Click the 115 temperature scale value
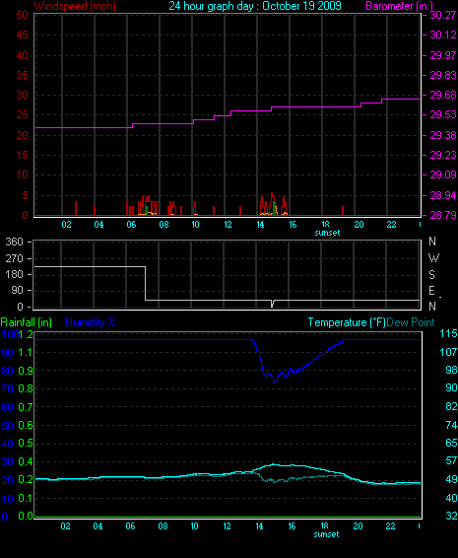This screenshot has width=458, height=558. 448,334
